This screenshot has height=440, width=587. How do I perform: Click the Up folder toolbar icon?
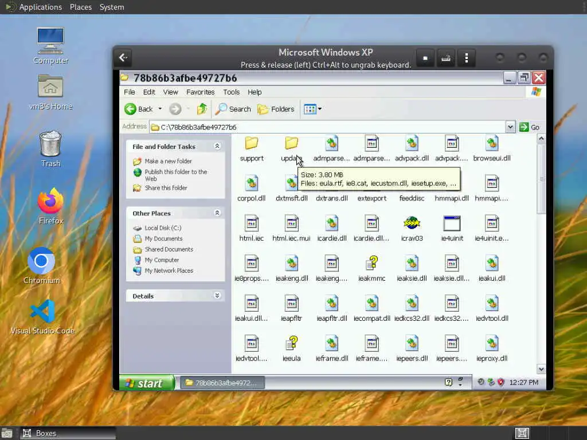coord(202,109)
